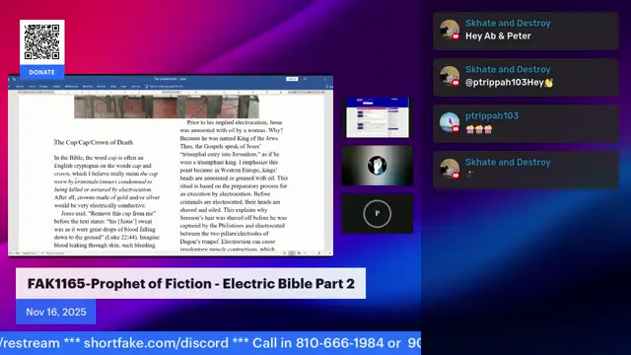Click the ptrippah103 avatar in the chat

click(450, 122)
